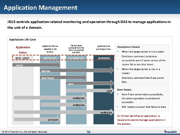This screenshot has height=135, width=180.
Task: Select the NOT_EXIST status label
Action: 22,58
